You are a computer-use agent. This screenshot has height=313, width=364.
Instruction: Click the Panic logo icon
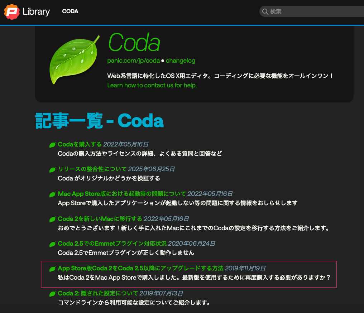click(12, 11)
